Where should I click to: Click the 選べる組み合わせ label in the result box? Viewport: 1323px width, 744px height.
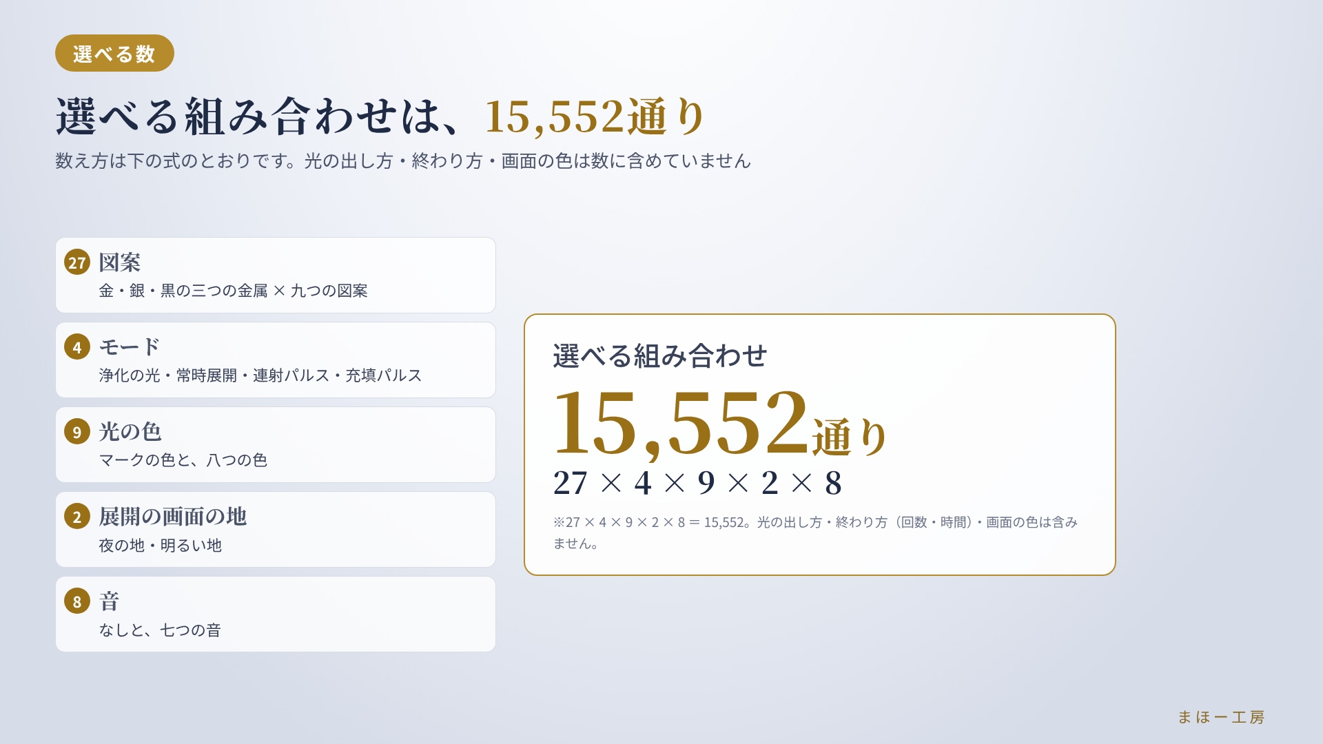tap(660, 356)
